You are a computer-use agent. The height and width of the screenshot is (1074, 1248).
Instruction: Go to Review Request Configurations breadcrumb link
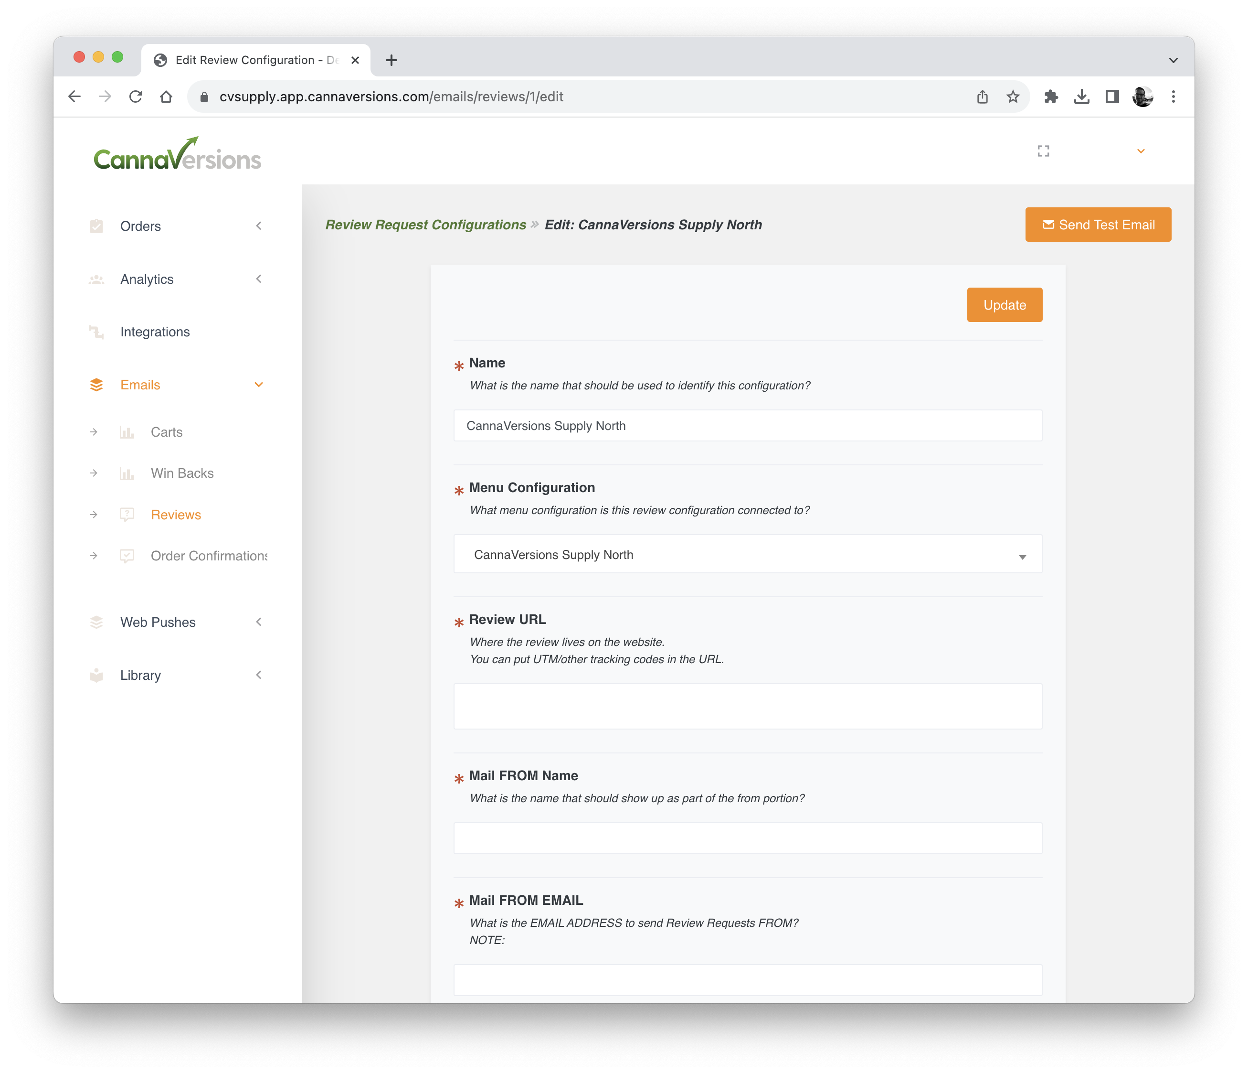[426, 225]
